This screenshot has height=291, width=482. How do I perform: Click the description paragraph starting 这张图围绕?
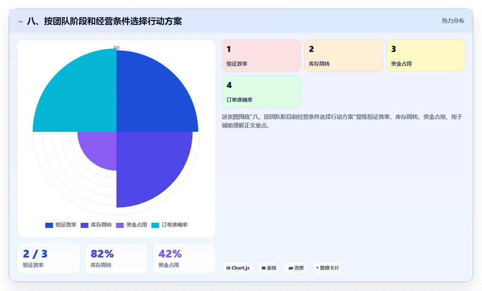pyautogui.click(x=342, y=121)
